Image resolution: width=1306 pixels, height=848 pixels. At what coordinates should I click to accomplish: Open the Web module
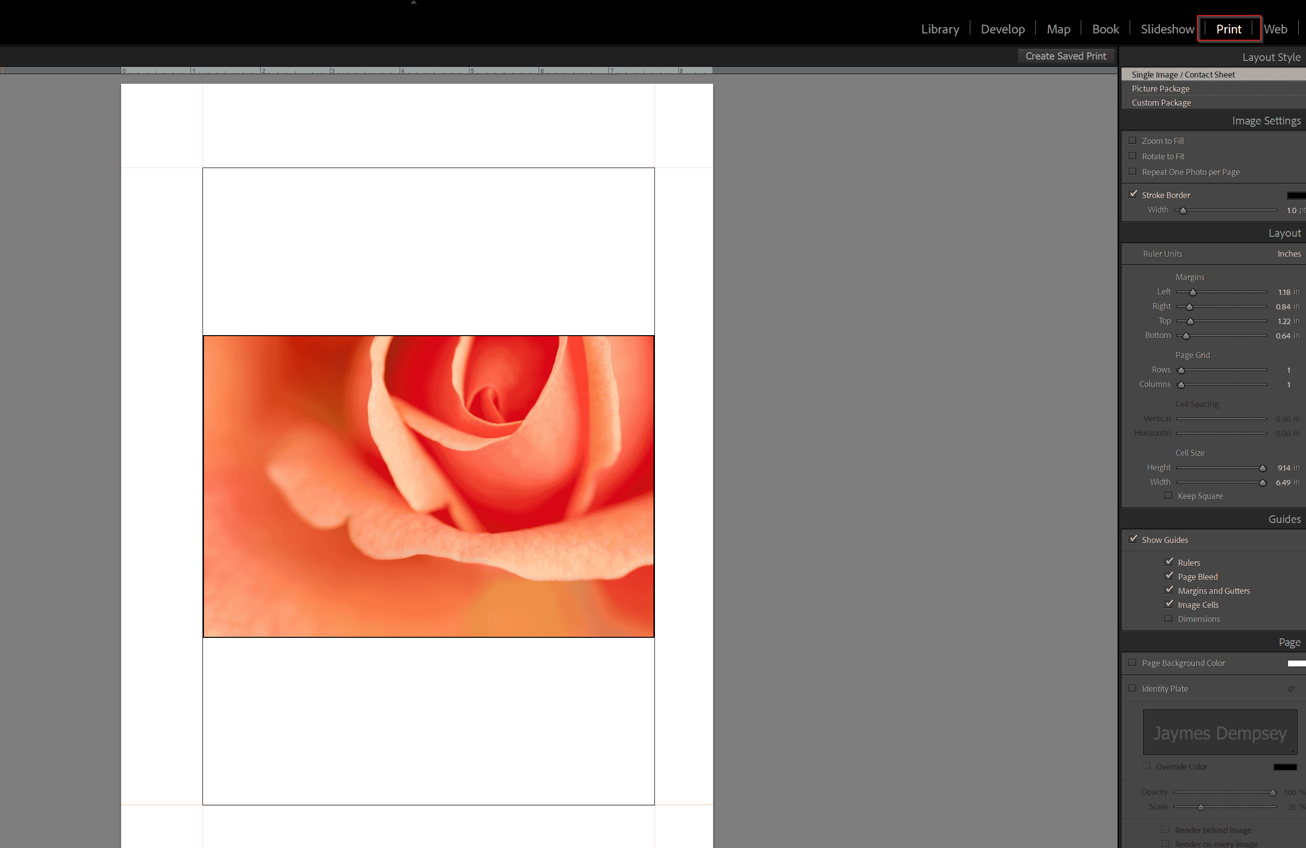1276,29
